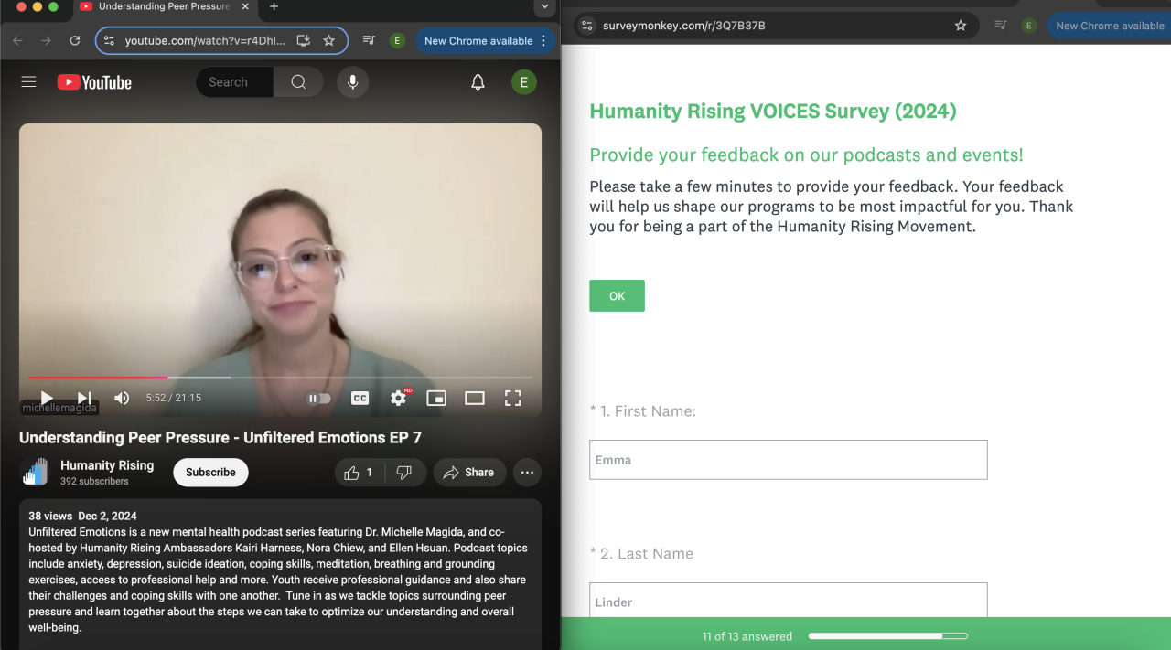Screen dimensions: 1171x650
Task: Open Chrome profile E in YouTube window
Action: [397, 41]
